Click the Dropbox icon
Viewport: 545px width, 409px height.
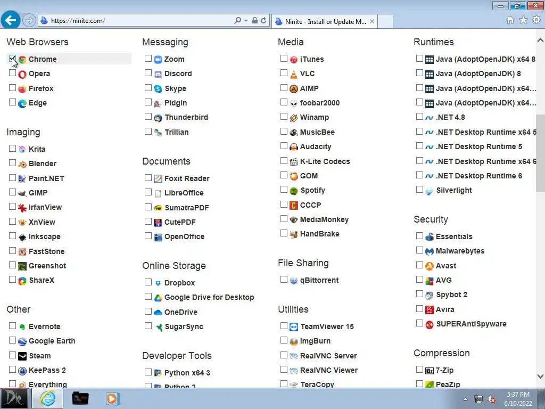(x=158, y=283)
